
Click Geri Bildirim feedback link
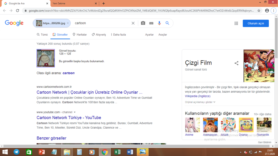264,142
